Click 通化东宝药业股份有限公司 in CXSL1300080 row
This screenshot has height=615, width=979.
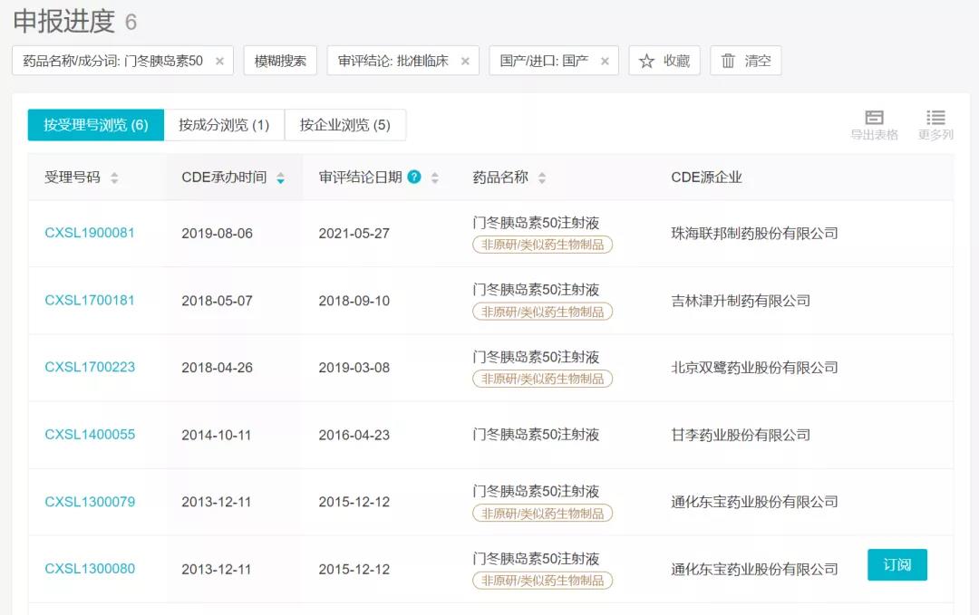pyautogui.click(x=754, y=569)
